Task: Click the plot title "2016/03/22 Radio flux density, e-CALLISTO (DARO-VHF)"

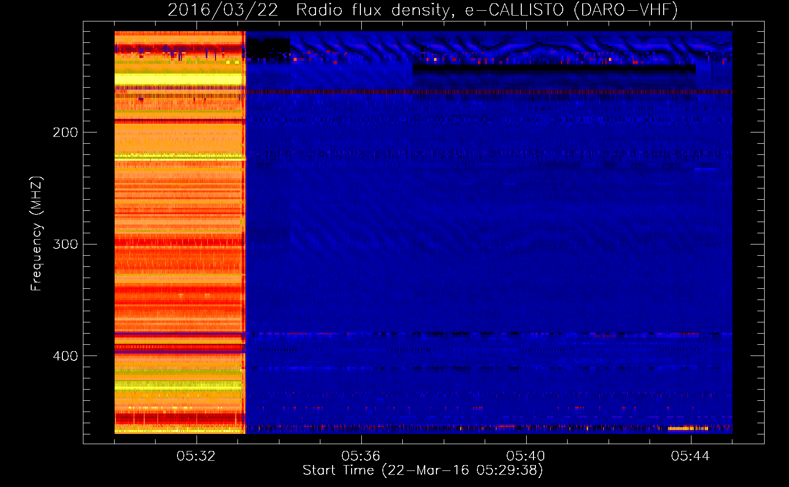Action: click(x=423, y=10)
